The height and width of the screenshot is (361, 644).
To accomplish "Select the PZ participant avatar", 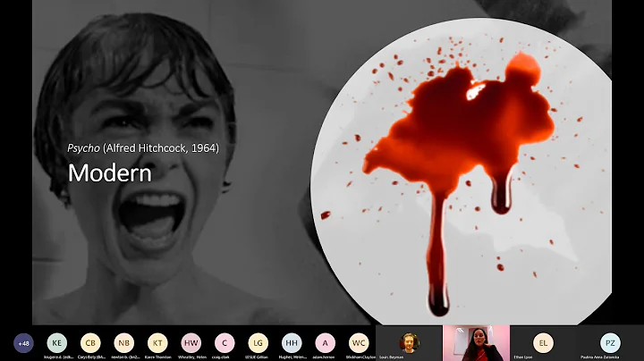I will tap(610, 343).
